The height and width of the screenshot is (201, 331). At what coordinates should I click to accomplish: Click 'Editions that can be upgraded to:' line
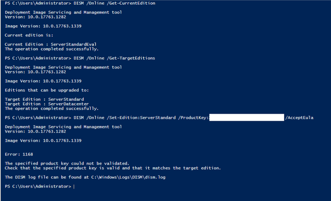[47, 90]
